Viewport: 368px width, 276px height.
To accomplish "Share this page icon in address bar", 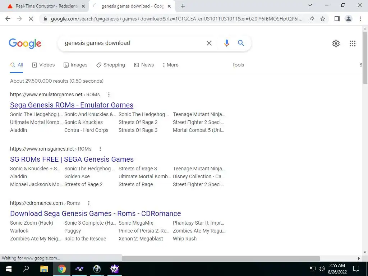I will 311,19.
